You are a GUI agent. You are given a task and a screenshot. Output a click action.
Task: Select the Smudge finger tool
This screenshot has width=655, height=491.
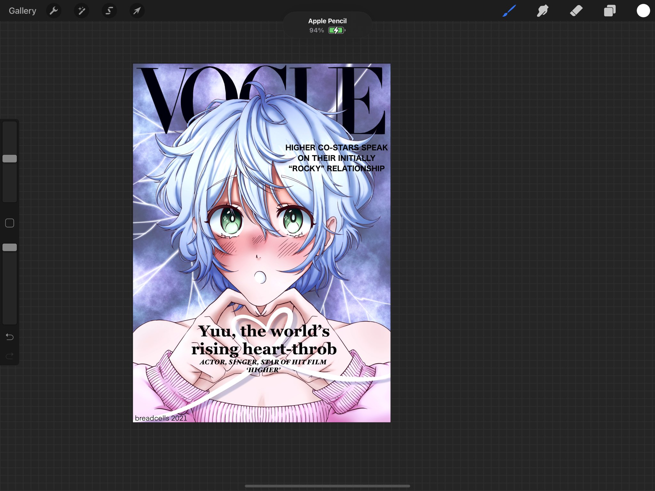click(x=543, y=11)
